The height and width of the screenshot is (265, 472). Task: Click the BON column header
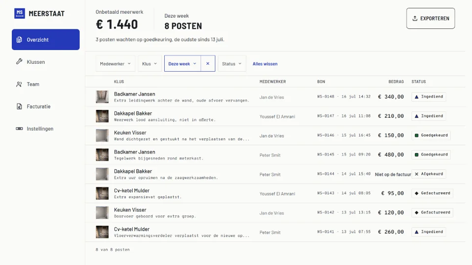pyautogui.click(x=321, y=82)
